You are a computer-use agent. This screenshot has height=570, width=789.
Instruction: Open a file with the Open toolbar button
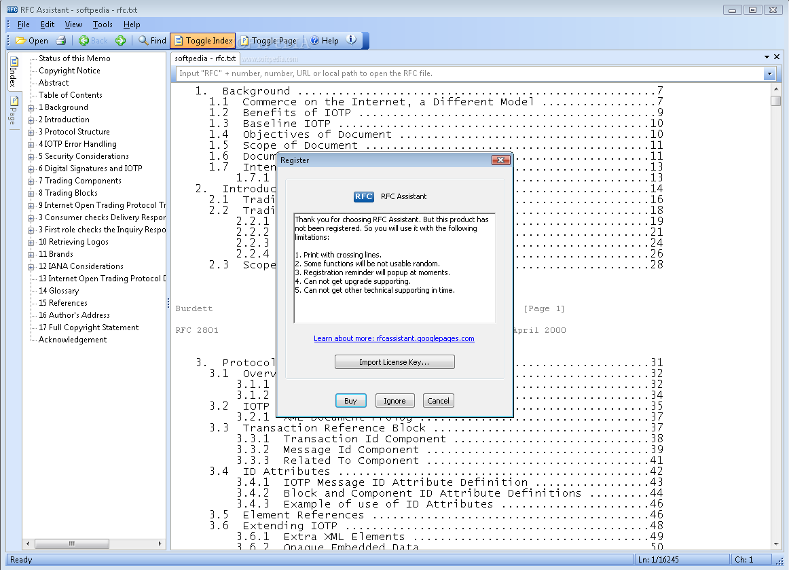tap(32, 41)
